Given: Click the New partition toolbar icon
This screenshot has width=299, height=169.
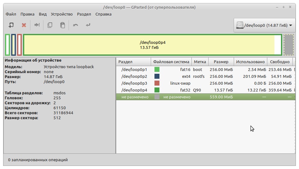Looking at the screenshot, I should (x=11, y=25).
